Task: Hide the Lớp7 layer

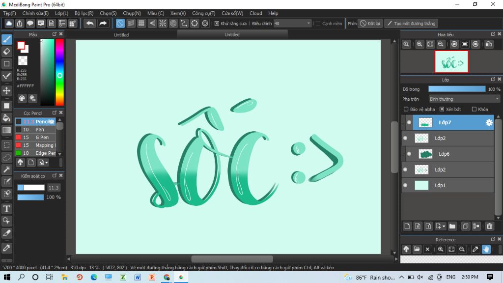Action: click(x=409, y=122)
